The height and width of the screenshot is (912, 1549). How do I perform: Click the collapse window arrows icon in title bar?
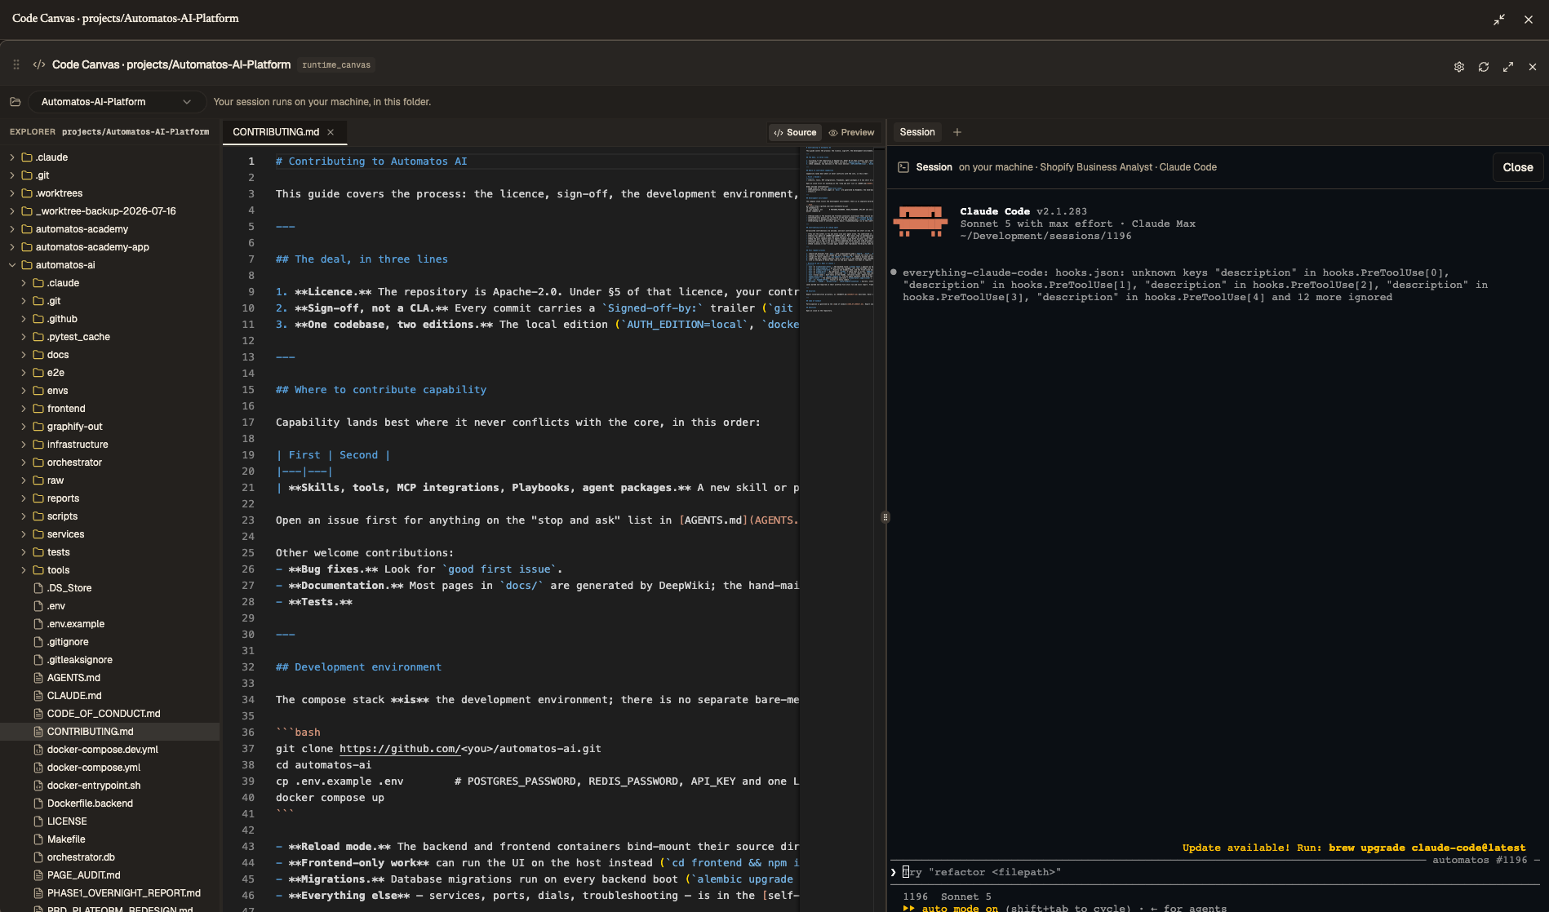1499,20
